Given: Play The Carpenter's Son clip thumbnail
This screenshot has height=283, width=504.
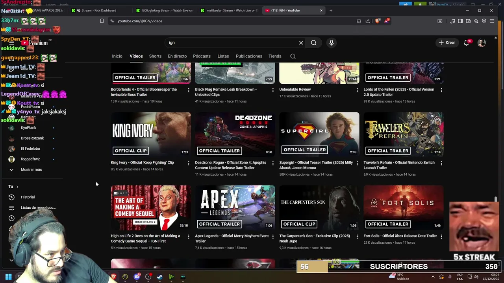Looking at the screenshot, I should click(x=319, y=208).
